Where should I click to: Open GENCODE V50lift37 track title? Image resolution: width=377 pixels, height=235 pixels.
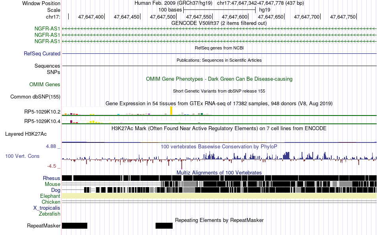tap(219, 23)
